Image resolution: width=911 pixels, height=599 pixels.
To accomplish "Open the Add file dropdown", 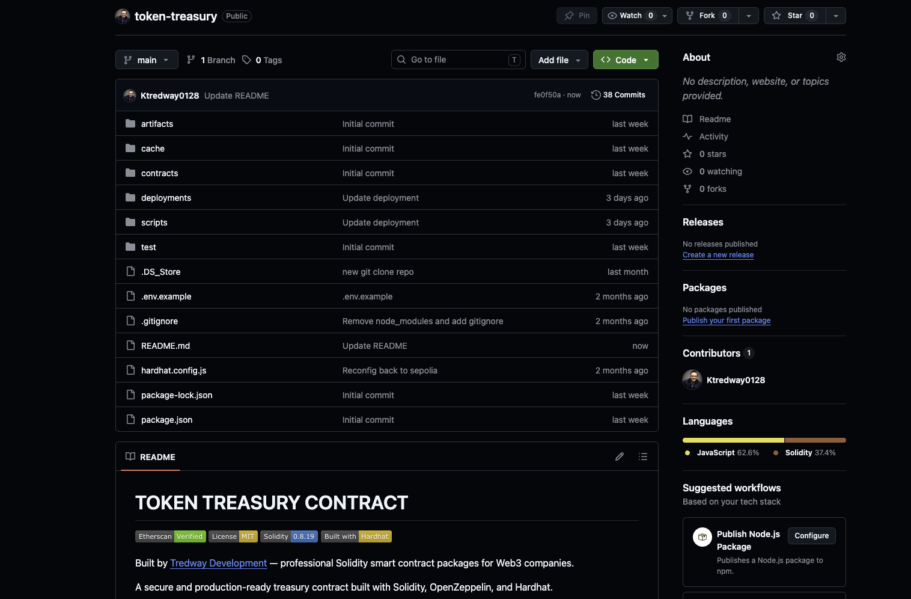I will pyautogui.click(x=559, y=60).
